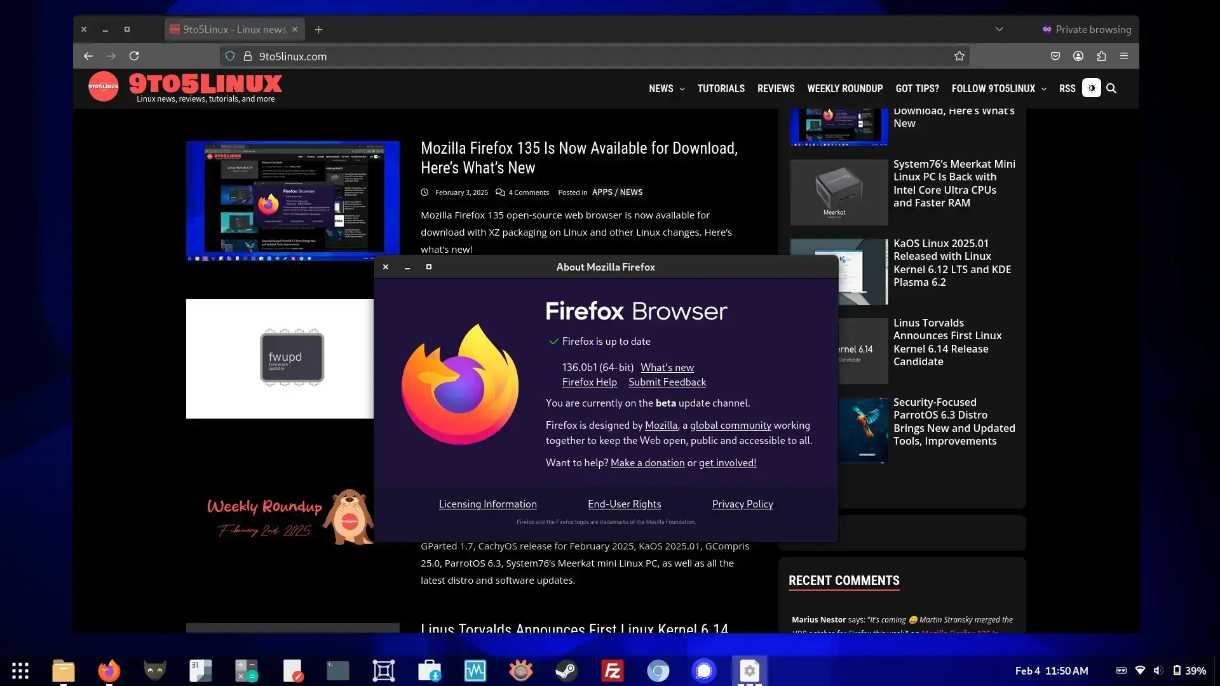Viewport: 1220px width, 686px height.
Task: Open Software store bag icon in dock
Action: 430,671
